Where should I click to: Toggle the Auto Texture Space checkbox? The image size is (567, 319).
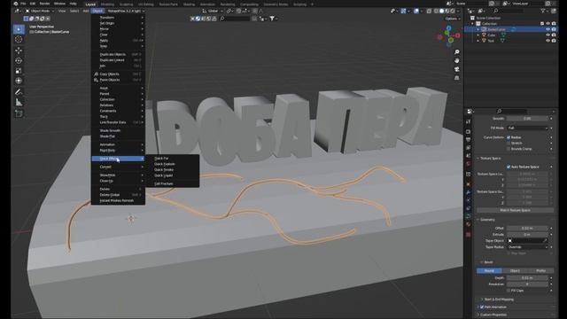509,167
